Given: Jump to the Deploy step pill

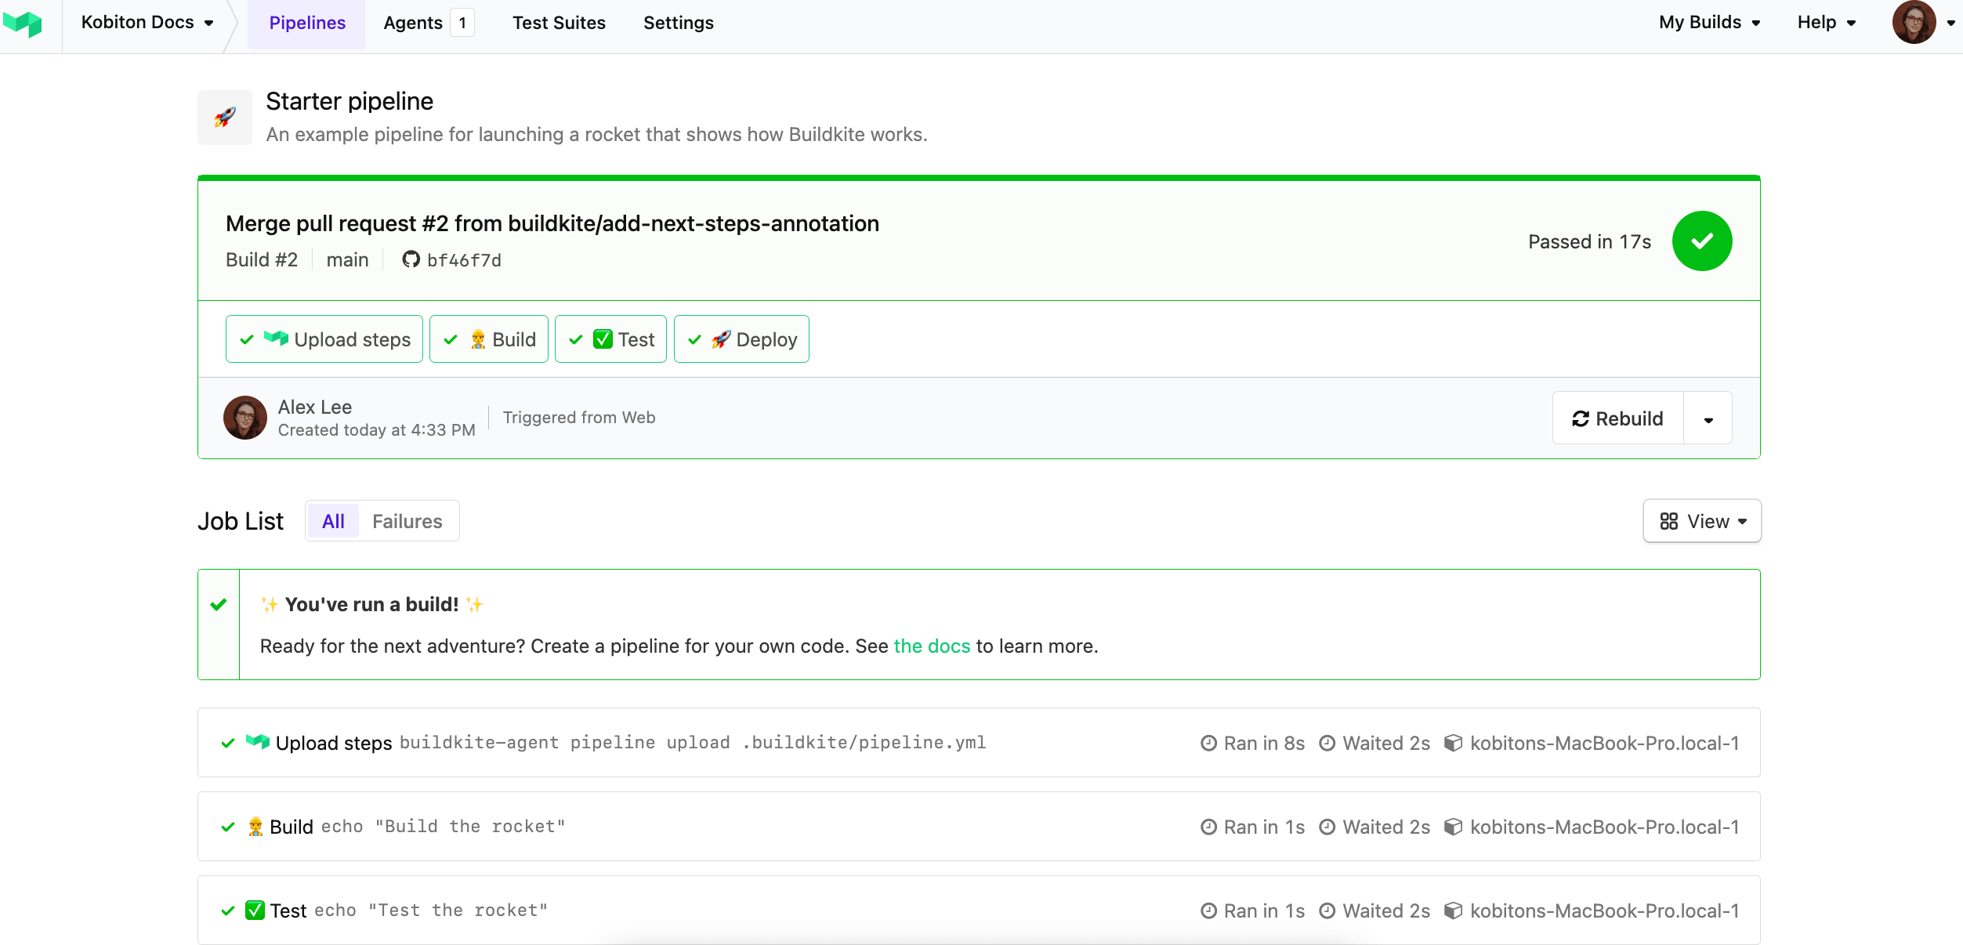Looking at the screenshot, I should 741,339.
